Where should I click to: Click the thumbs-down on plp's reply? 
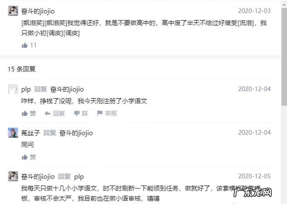[x=77, y=114]
